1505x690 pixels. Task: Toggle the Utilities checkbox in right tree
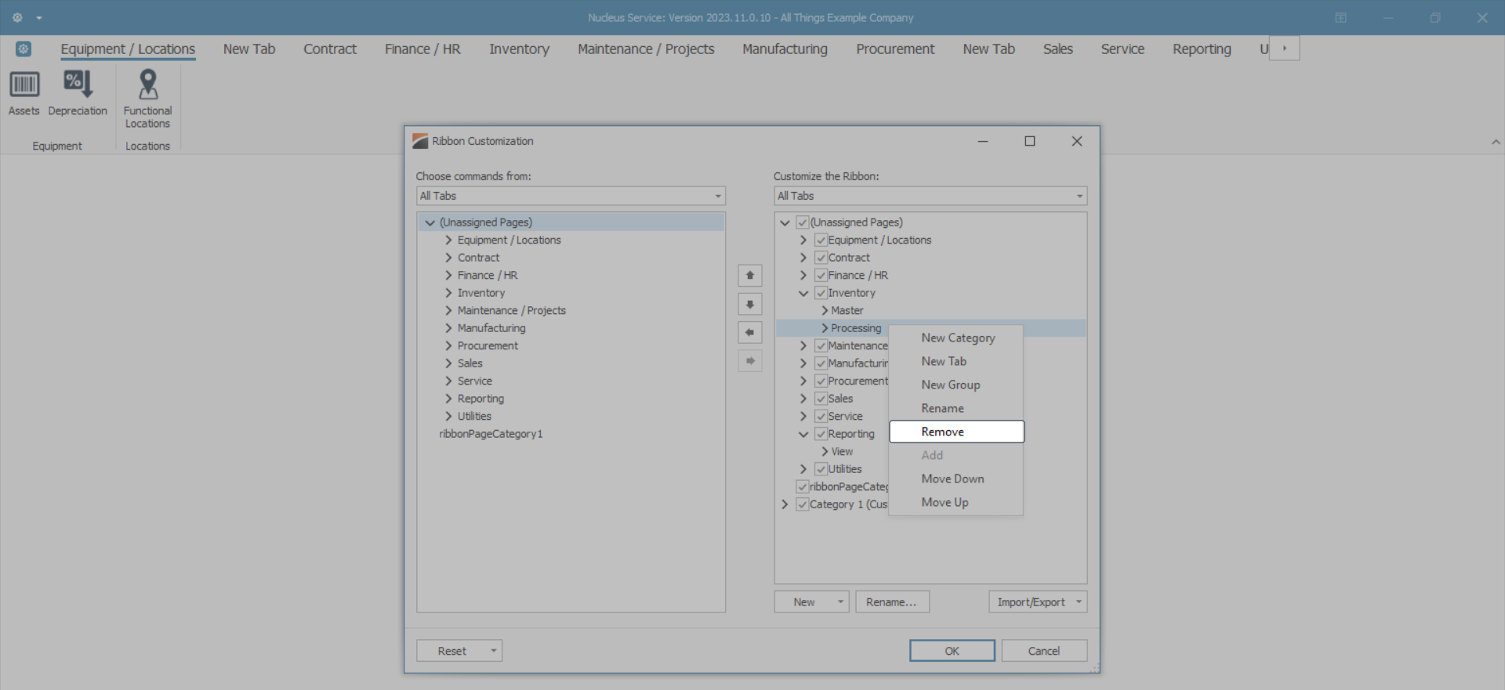click(x=821, y=469)
